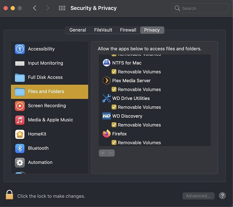Screen dimensions: 233x207
Task: Go back with the left chevron
Action: (35, 8)
